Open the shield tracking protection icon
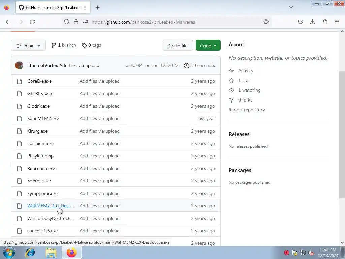Image resolution: width=345 pixels, height=259 pixels. click(67, 22)
